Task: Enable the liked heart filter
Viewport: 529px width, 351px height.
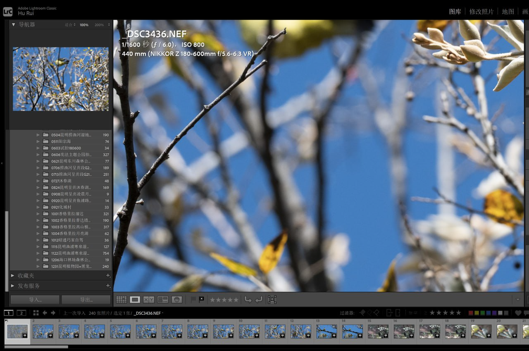Action: [518, 313]
